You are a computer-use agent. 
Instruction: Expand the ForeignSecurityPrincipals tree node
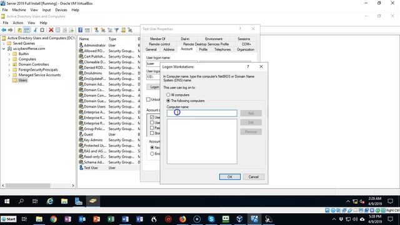coord(9,70)
